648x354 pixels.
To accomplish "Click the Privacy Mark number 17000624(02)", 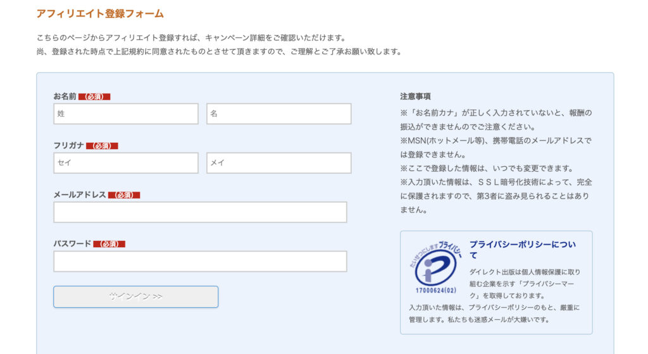I will [x=435, y=290].
